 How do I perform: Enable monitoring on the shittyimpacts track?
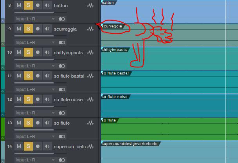pyautogui.click(x=47, y=52)
